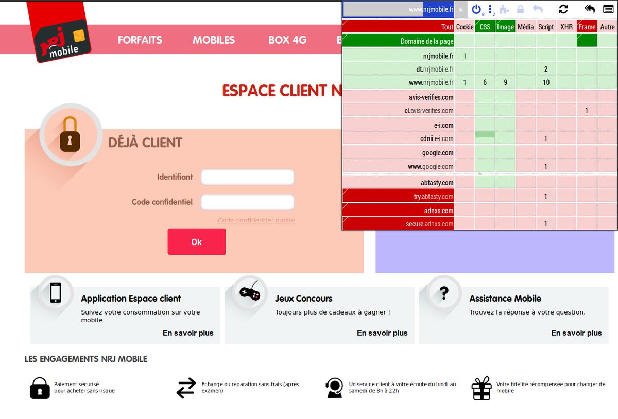Click the gamepad Jeux Concours icon
Image resolution: width=618 pixels, height=419 pixels.
pyautogui.click(x=250, y=293)
